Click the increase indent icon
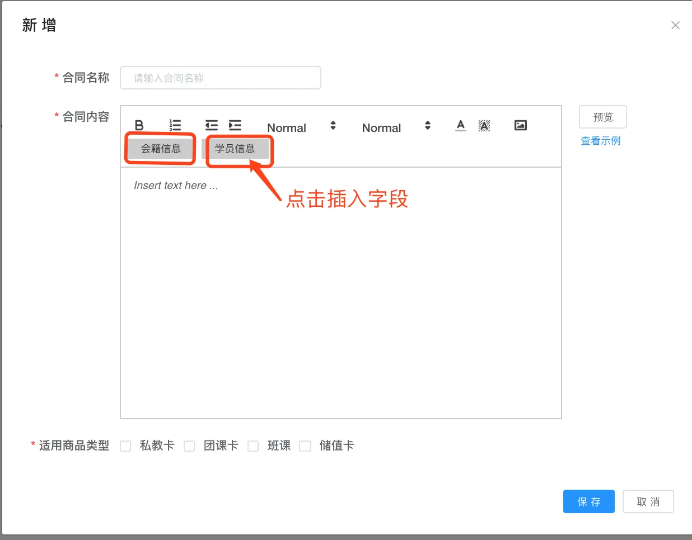 point(235,125)
